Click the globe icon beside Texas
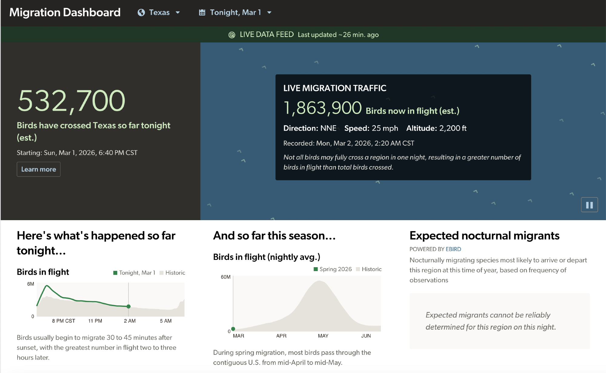The image size is (606, 373). [141, 12]
